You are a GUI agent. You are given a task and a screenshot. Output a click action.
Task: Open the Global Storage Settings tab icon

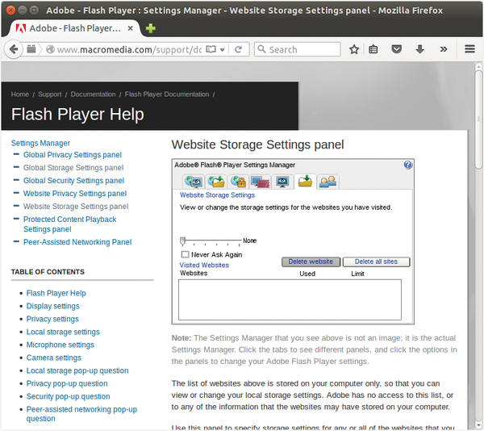click(x=216, y=182)
